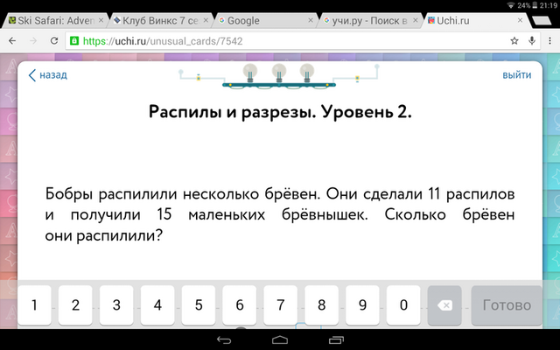This screenshot has width=560, height=350.
Task: Tap the backspace delete key
Action: tap(444, 305)
